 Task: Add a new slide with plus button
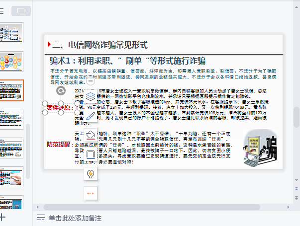[x=2, y=217]
